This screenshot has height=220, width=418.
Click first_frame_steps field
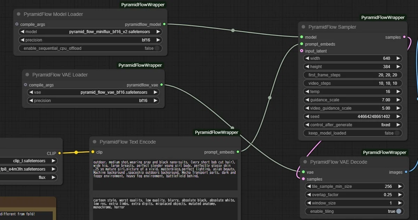tap(353, 75)
